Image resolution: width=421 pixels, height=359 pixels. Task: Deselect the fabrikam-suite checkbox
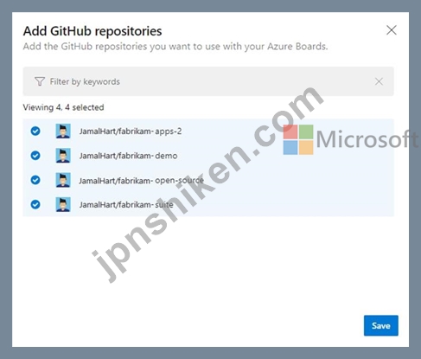pyautogui.click(x=35, y=205)
